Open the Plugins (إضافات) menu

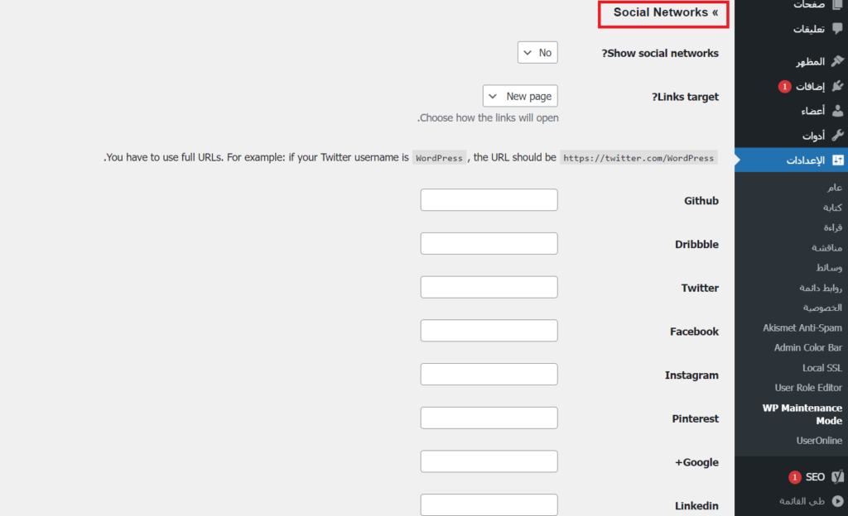click(x=810, y=86)
